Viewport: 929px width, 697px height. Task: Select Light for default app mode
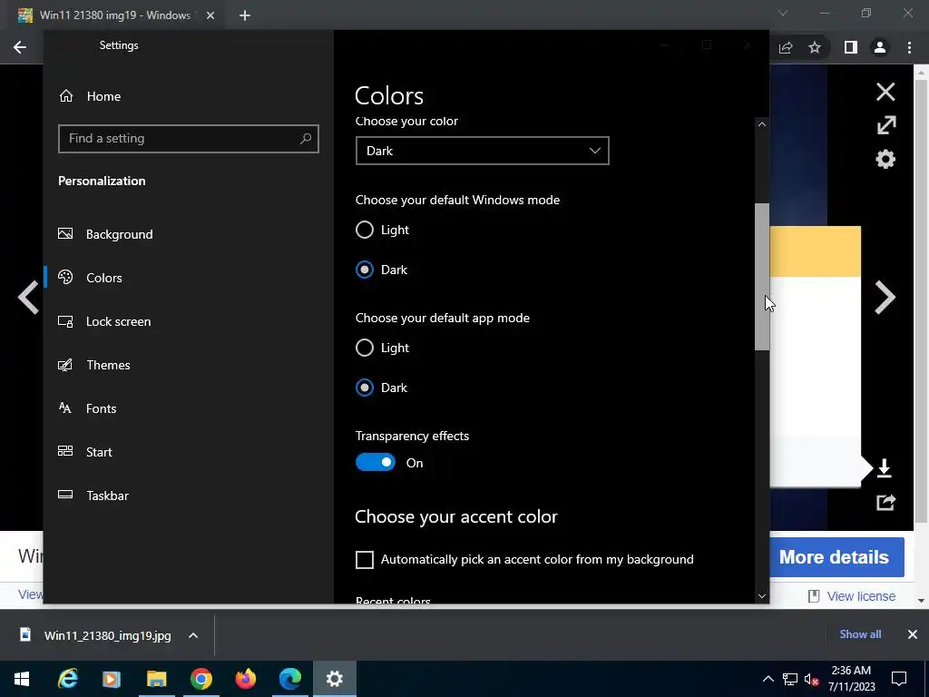[x=382, y=348]
